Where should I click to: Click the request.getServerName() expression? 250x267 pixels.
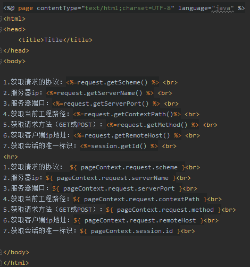pyautogui.click(x=99, y=93)
